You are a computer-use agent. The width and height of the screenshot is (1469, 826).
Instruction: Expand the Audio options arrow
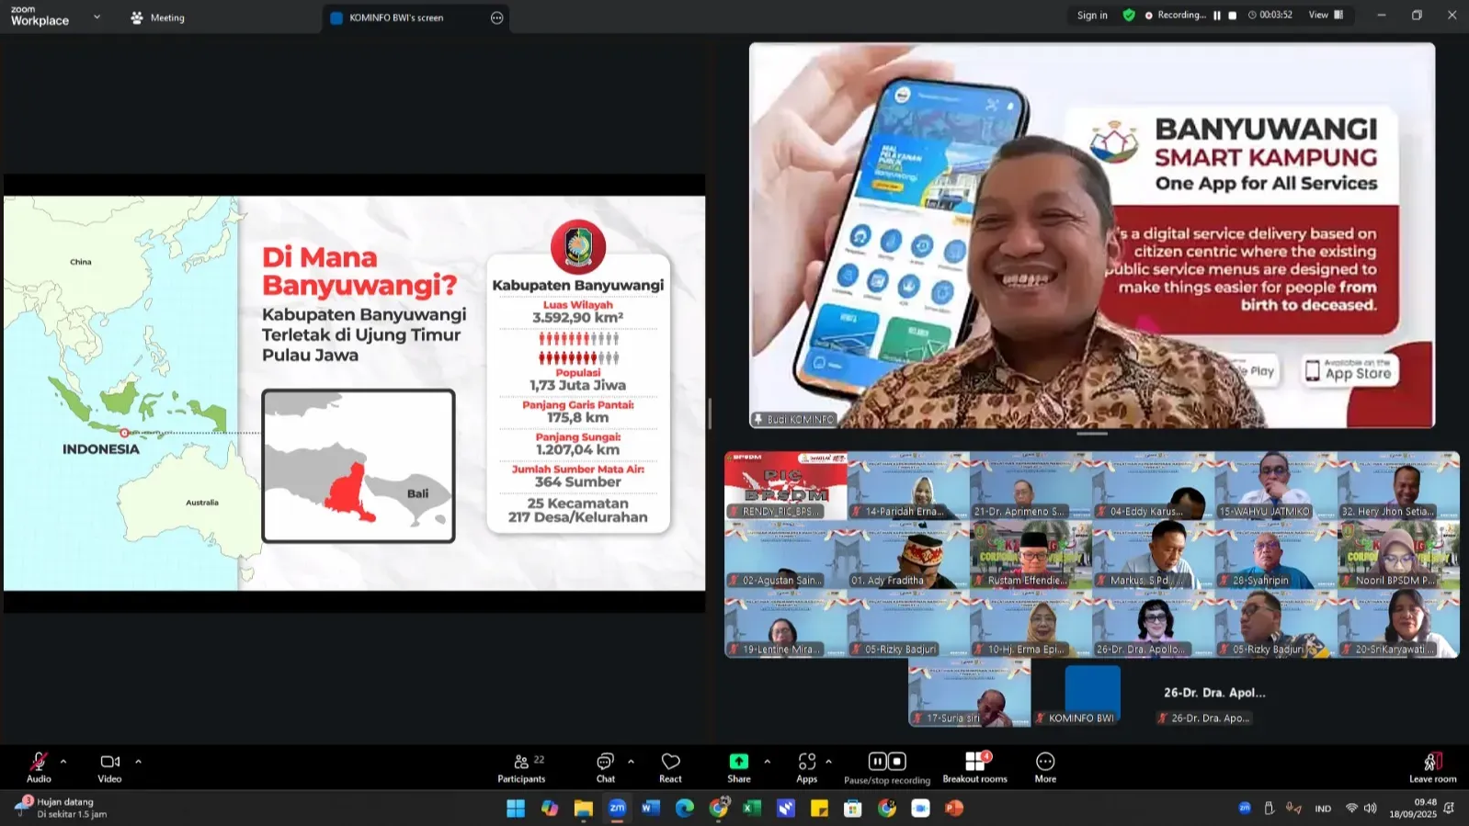(63, 762)
